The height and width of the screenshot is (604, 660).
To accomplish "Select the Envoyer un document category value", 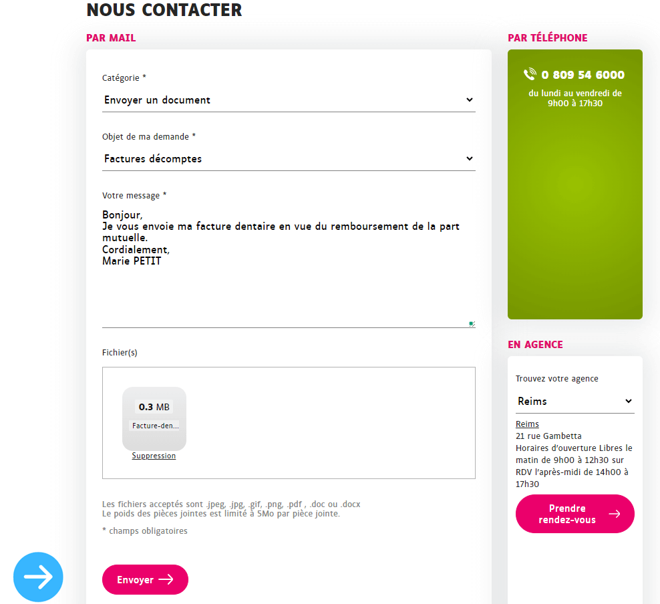I will click(x=158, y=100).
